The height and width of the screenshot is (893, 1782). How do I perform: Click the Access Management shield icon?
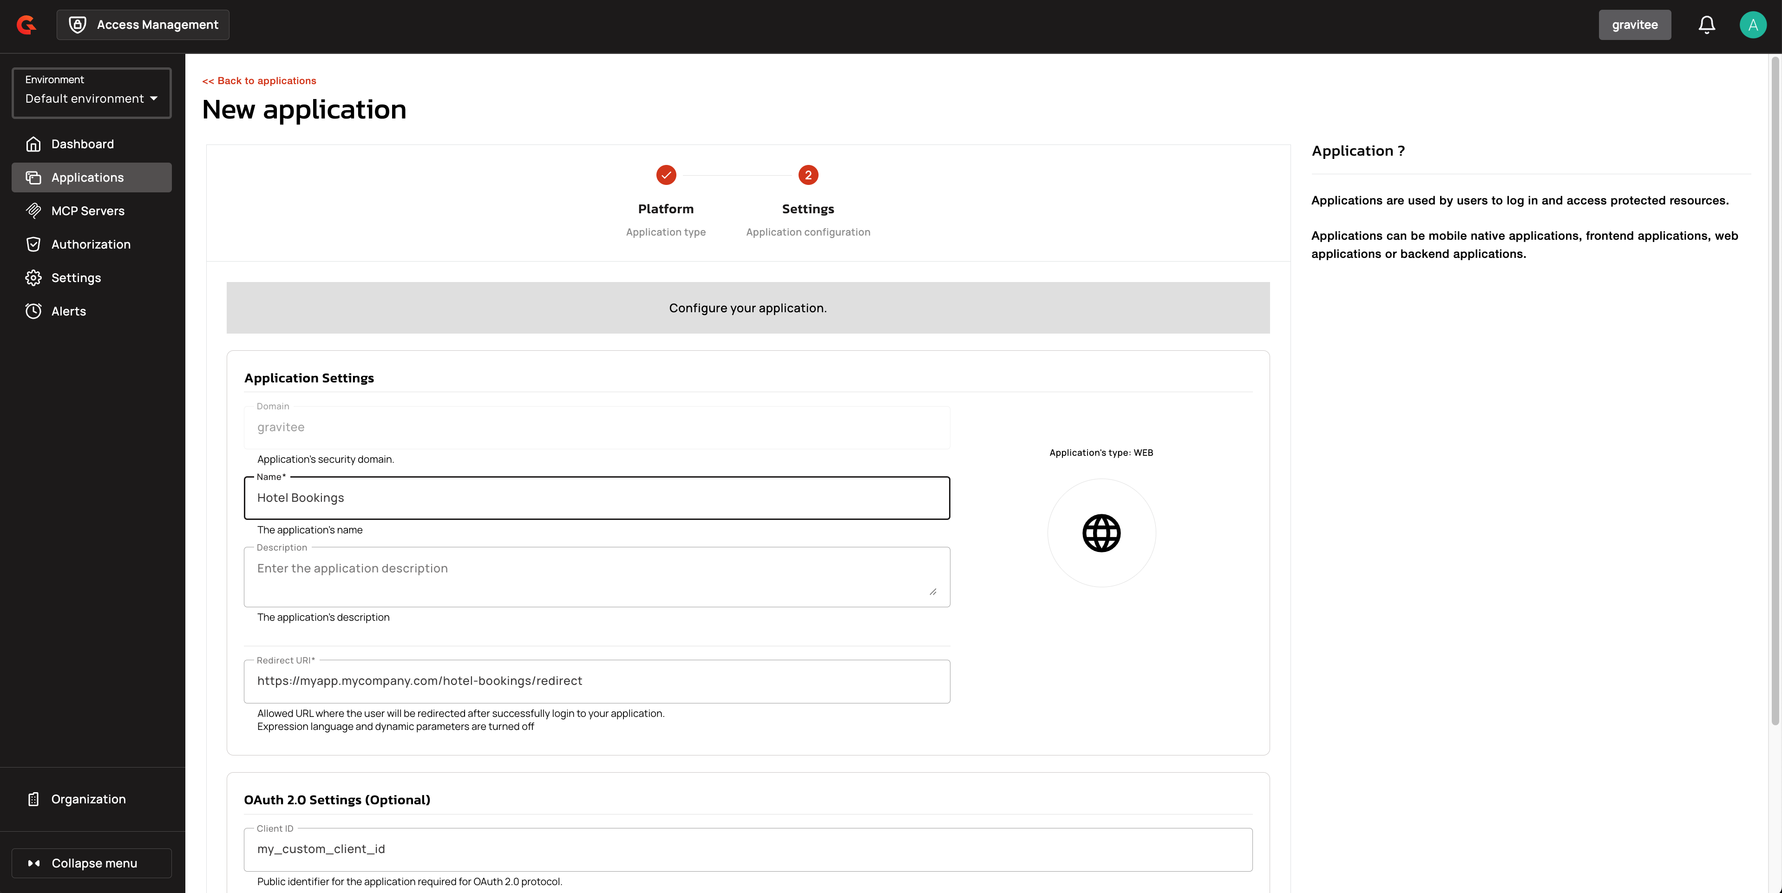tap(78, 25)
